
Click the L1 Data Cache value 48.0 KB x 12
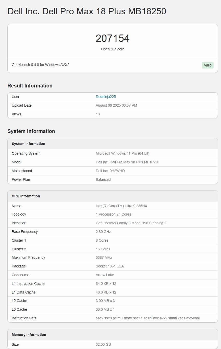(106, 292)
